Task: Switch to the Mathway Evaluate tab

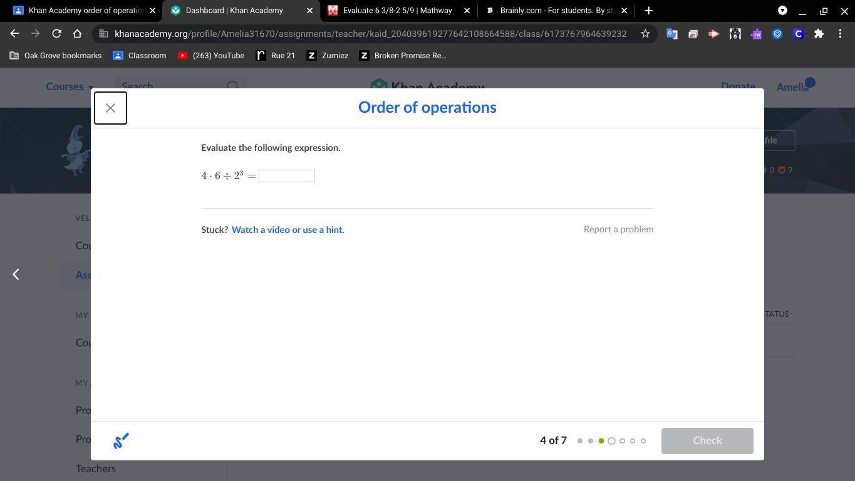Action: 398,11
